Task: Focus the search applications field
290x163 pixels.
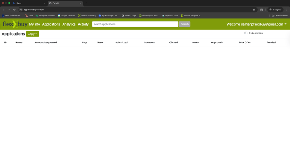Action: pyautogui.click(x=135, y=24)
